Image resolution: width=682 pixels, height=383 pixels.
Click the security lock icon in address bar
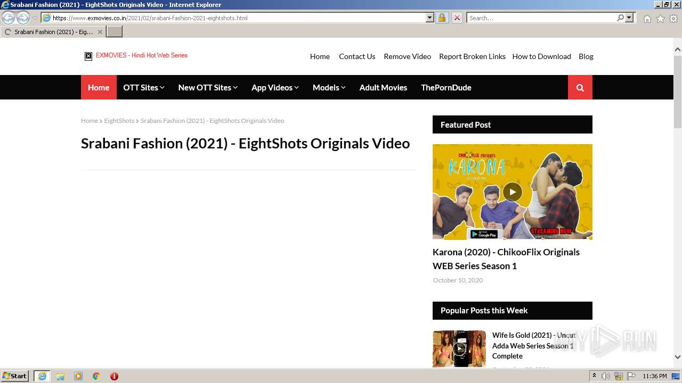(442, 18)
